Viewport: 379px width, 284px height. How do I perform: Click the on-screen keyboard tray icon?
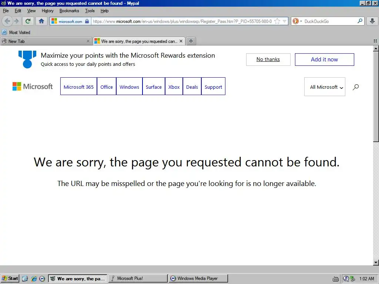[x=336, y=279]
